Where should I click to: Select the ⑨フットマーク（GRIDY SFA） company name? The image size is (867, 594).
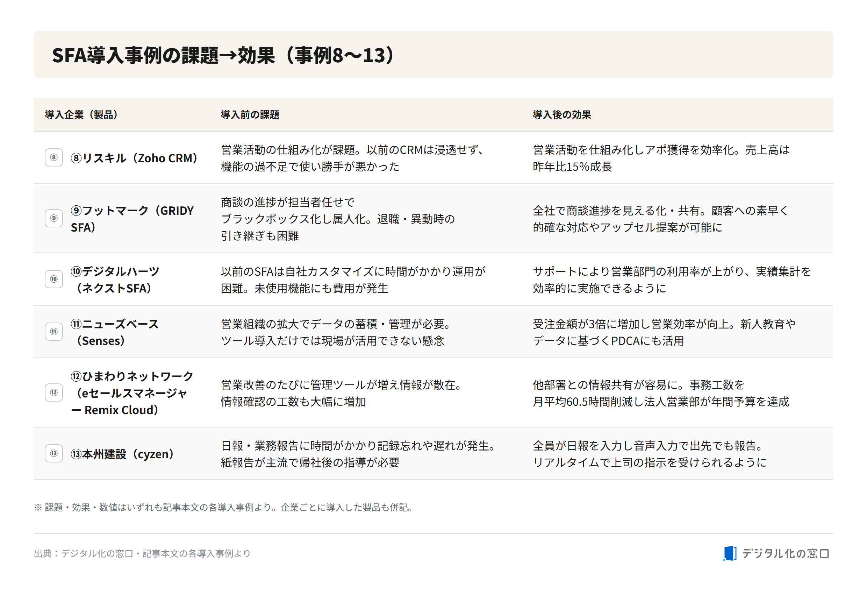coord(132,219)
